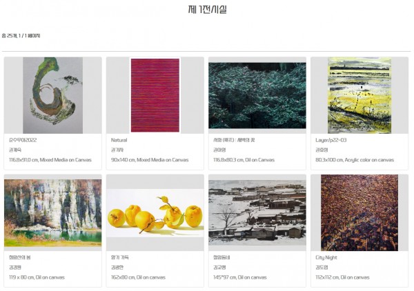Click '145*97 cm, Oil on canvas' text
This screenshot has width=414, height=291.
(x=240, y=277)
